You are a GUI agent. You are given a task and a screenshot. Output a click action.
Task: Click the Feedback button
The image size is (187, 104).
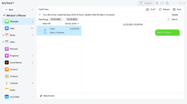tap(146, 3)
